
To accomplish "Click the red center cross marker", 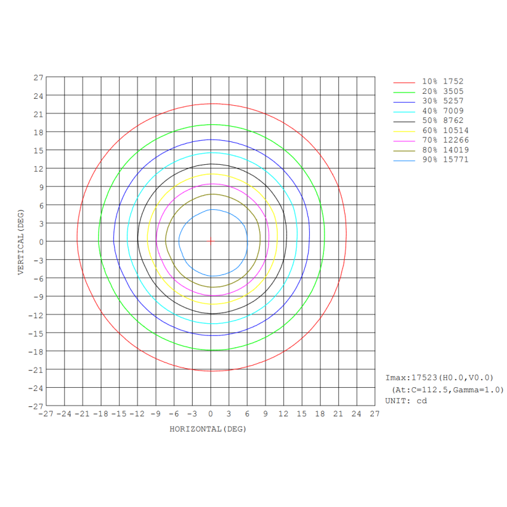I will coord(211,241).
